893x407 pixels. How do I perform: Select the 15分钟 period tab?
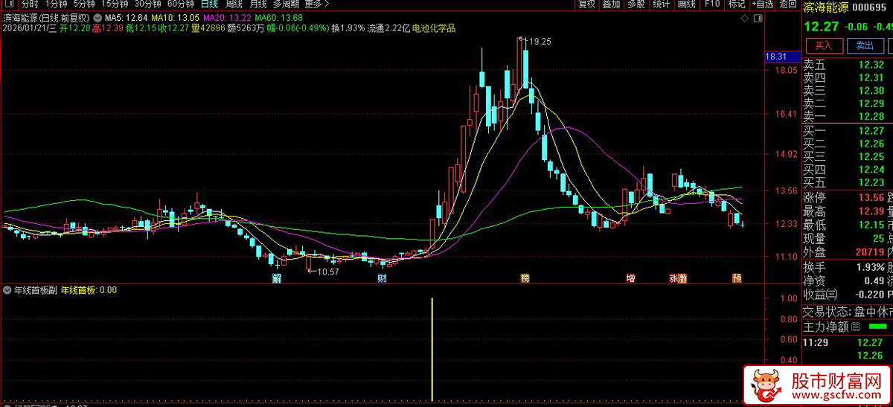pos(115,4)
